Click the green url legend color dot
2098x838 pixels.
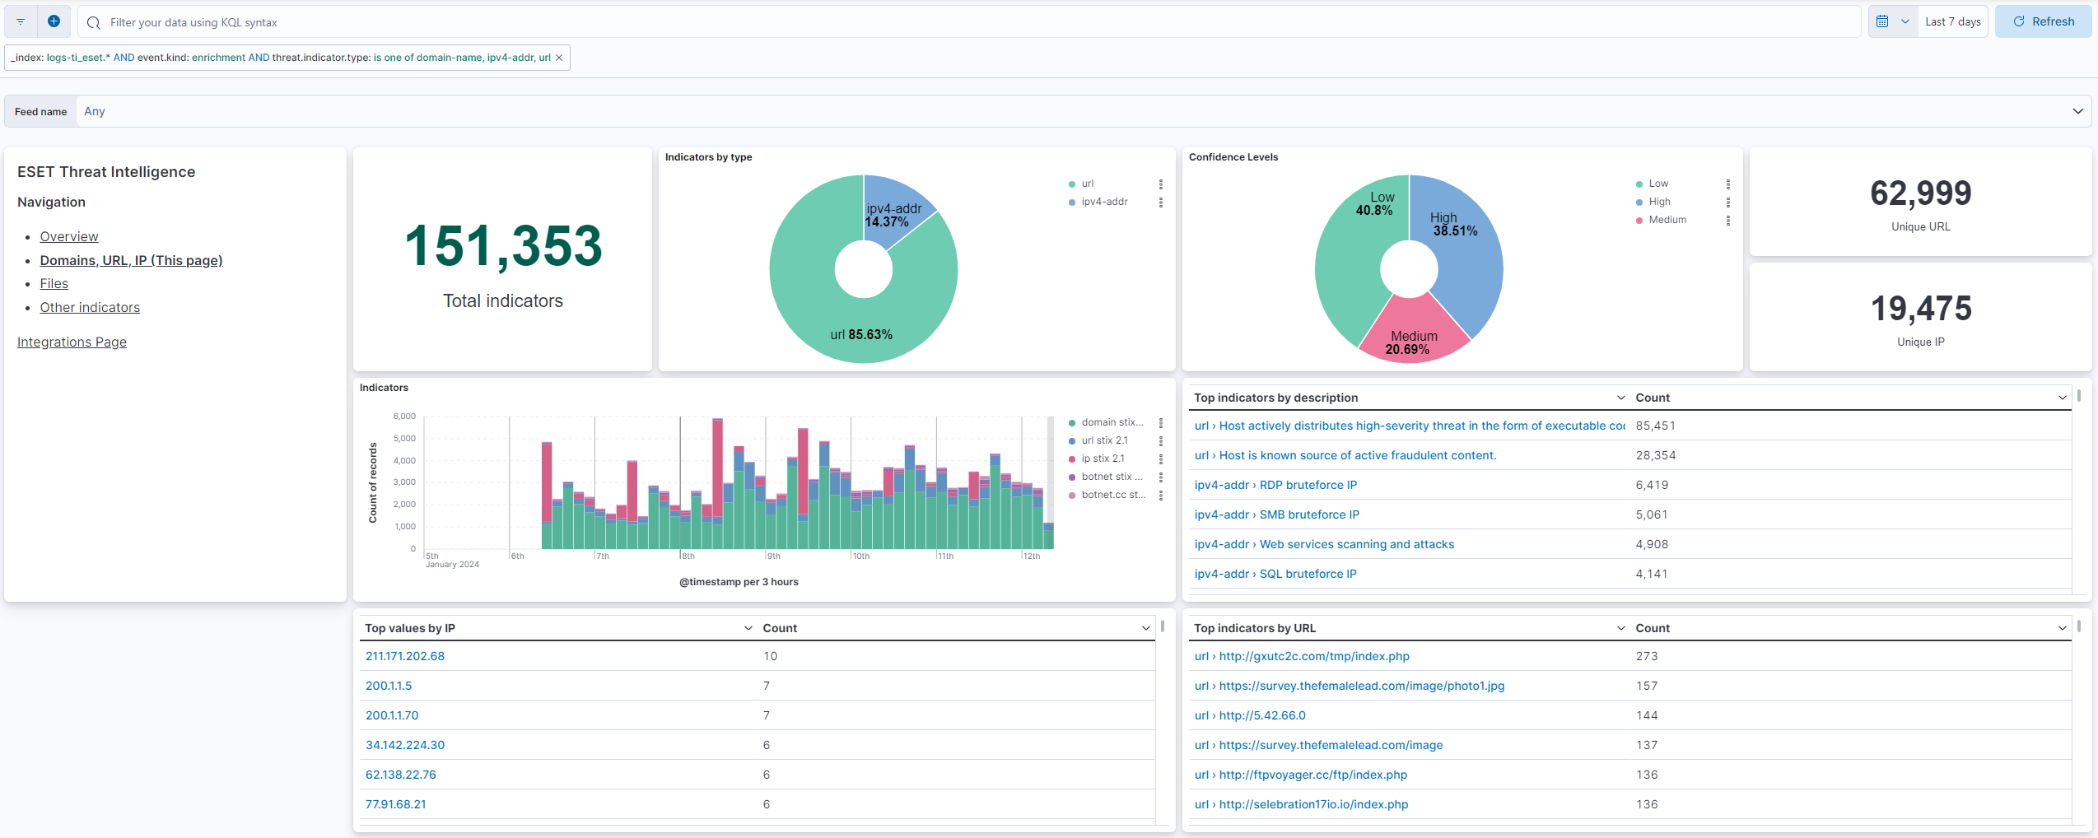(1071, 184)
